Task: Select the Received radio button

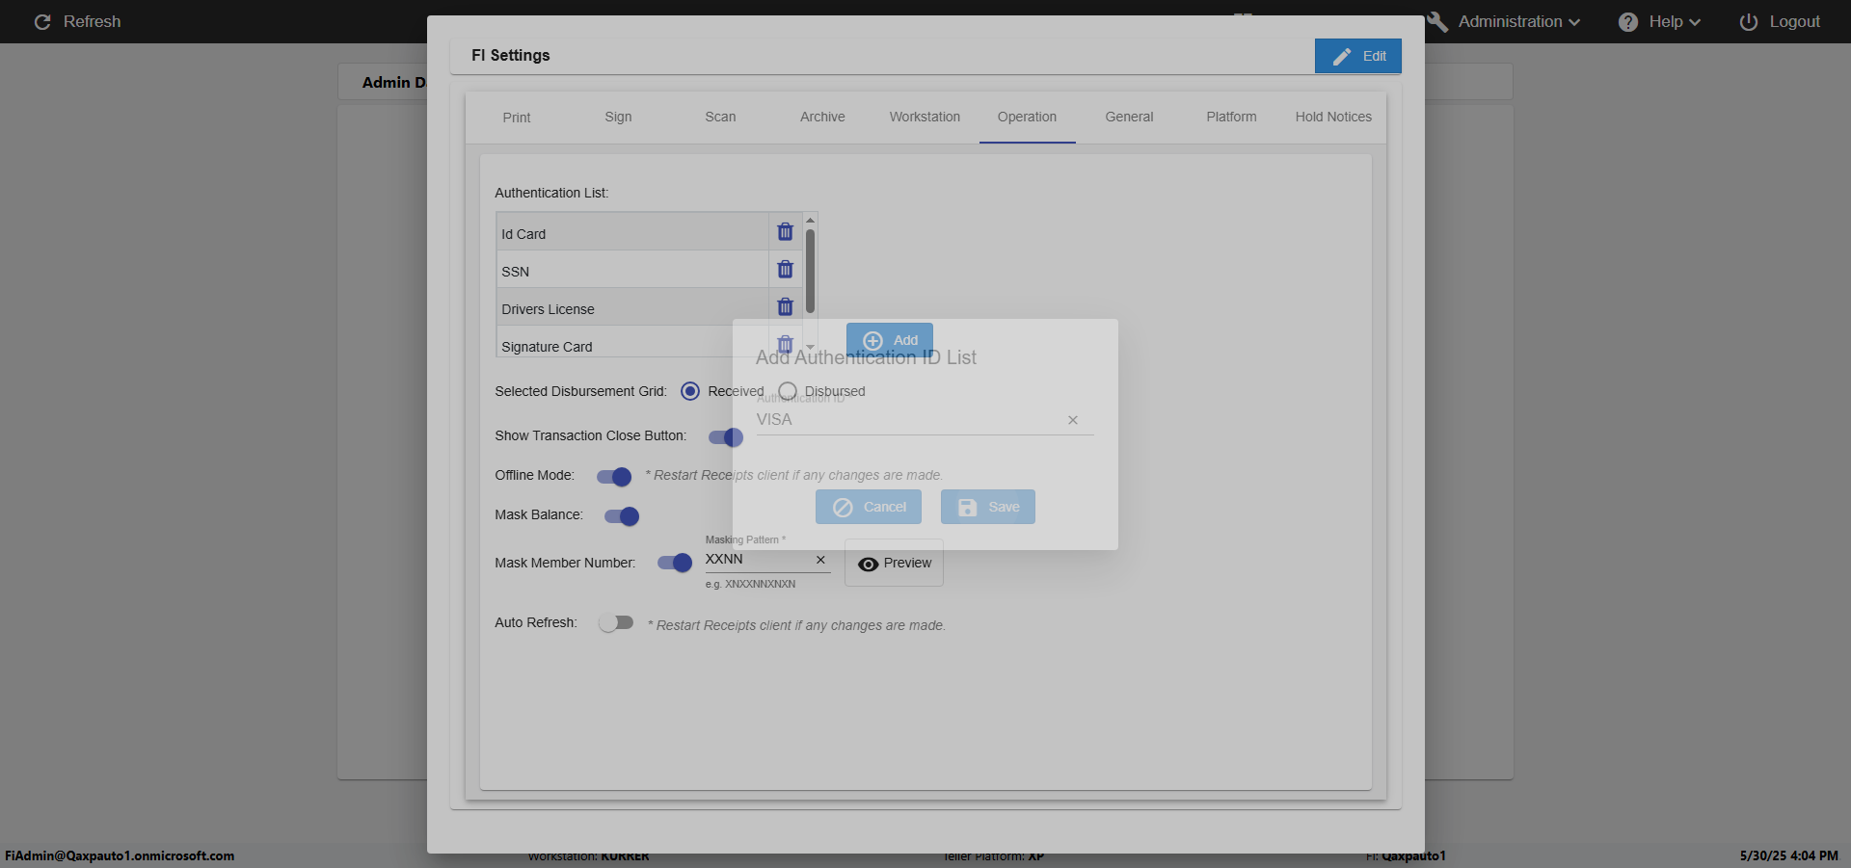Action: (x=690, y=391)
